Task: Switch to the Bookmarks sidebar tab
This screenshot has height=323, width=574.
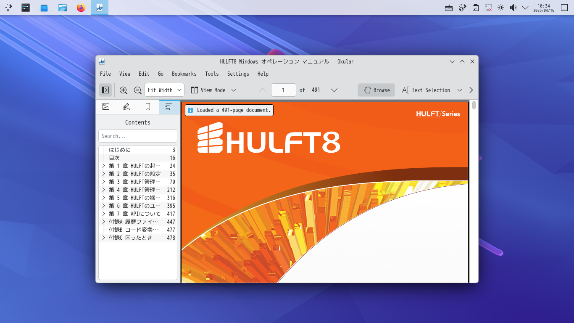Action: click(x=148, y=107)
